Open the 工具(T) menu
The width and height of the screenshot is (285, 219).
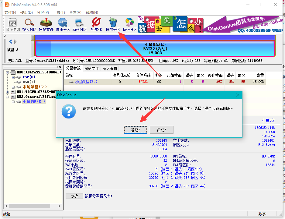tap(59, 12)
